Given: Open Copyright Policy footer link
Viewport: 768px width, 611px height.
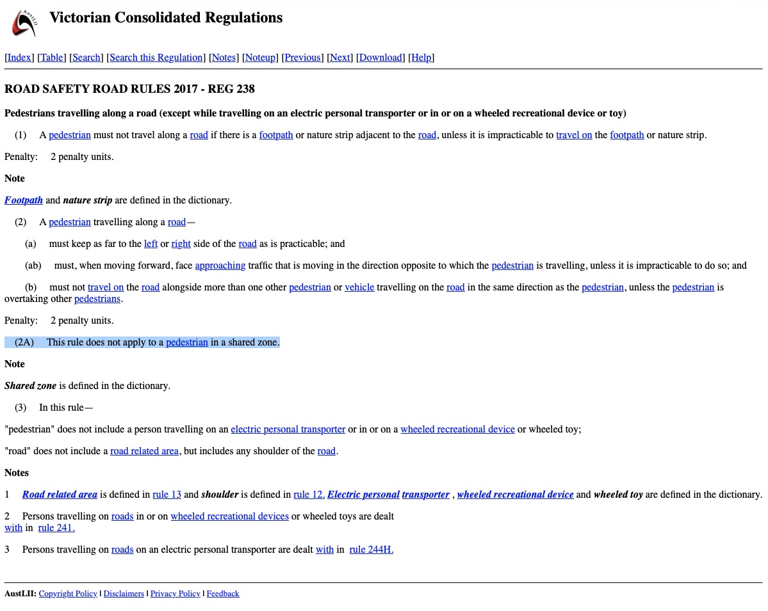Looking at the screenshot, I should (x=68, y=593).
